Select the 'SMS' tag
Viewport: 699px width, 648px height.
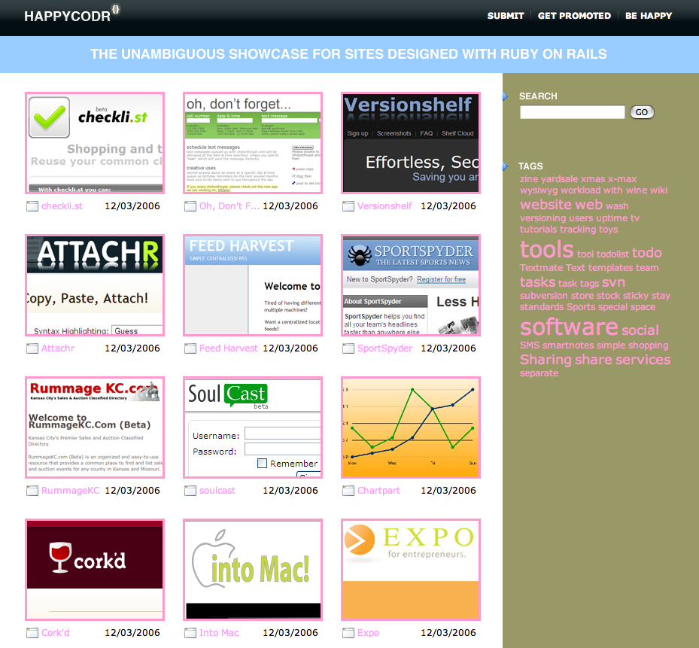tap(530, 345)
